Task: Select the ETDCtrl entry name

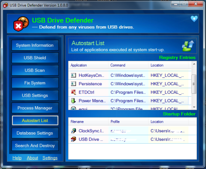Action: (x=86, y=92)
